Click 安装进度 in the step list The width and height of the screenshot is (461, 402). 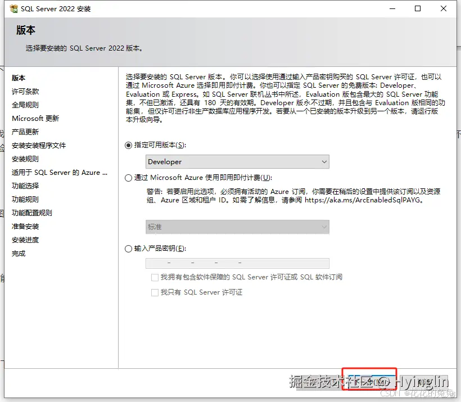(25, 240)
